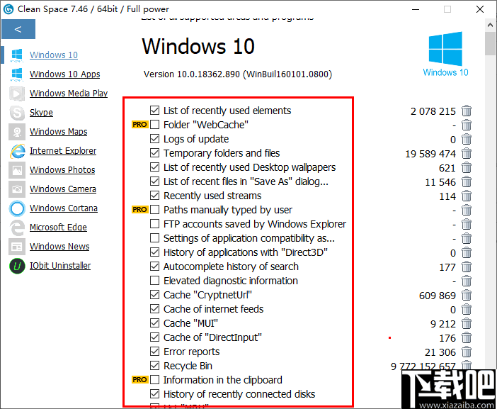Open the Windows Photos sidebar link
This screenshot has height=409, width=497.
tap(62, 169)
